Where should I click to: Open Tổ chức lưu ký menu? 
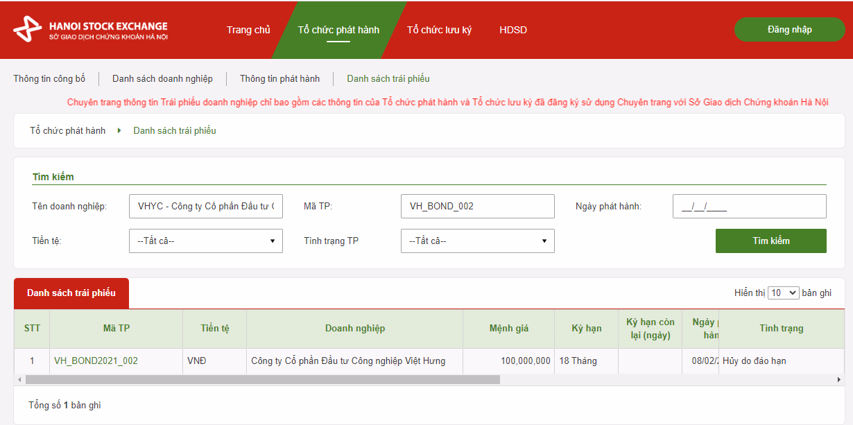439,30
